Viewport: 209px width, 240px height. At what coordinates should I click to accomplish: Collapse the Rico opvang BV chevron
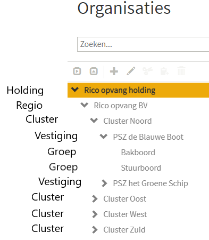pos(85,105)
